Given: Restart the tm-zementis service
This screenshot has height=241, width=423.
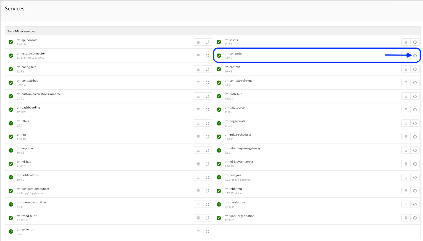Looking at the screenshot, I should tap(207, 232).
